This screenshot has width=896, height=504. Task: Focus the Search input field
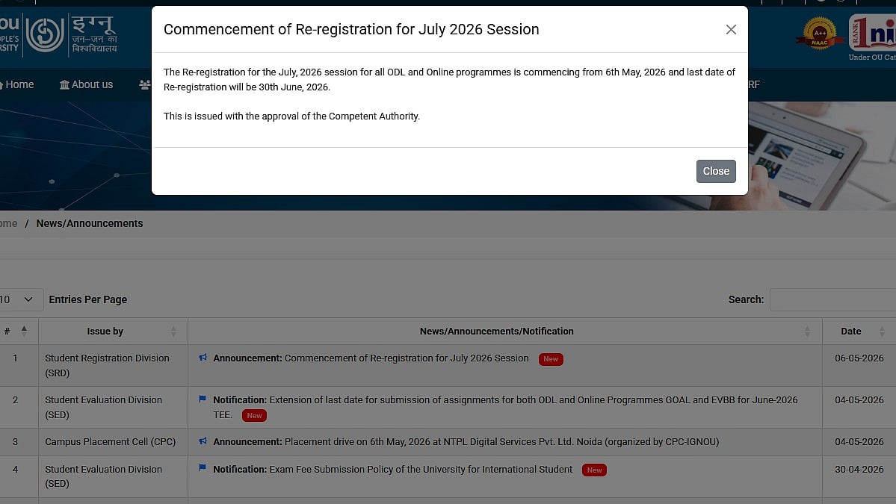[832, 299]
